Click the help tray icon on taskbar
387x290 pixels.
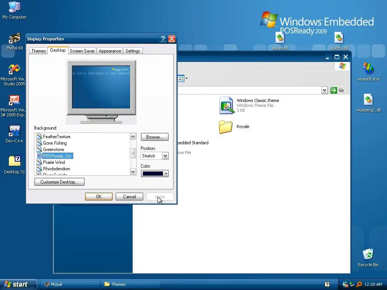tap(327, 284)
